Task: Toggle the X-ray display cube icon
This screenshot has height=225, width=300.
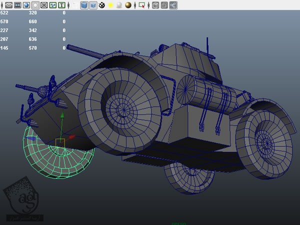Action: pos(155,5)
